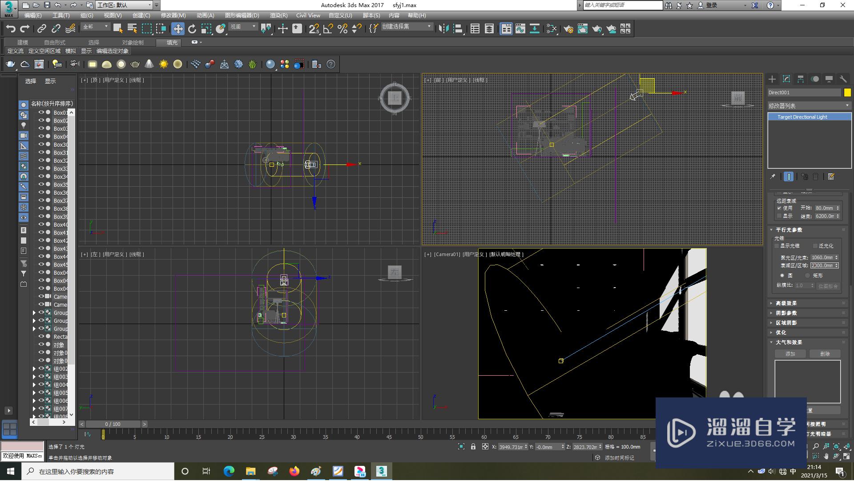Open the Civil View menu

coord(308,16)
